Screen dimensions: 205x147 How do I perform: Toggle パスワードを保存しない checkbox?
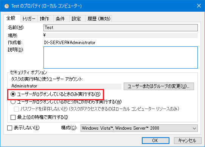coord(17,109)
